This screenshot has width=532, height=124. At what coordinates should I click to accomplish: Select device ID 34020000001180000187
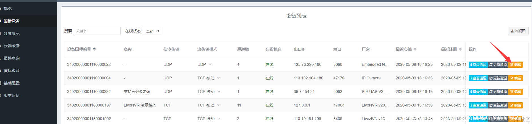89,105
